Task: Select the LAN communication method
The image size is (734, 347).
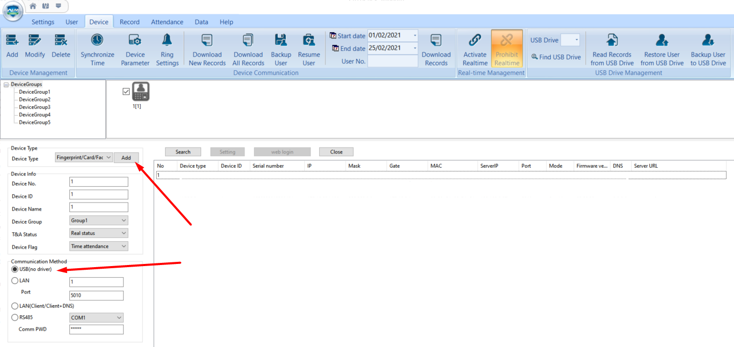Action: (x=15, y=281)
